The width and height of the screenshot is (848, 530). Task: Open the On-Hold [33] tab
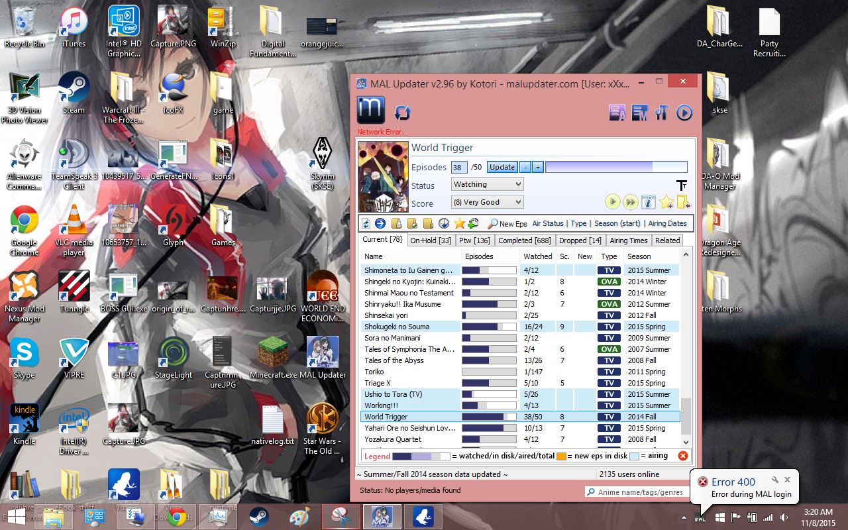[431, 240]
